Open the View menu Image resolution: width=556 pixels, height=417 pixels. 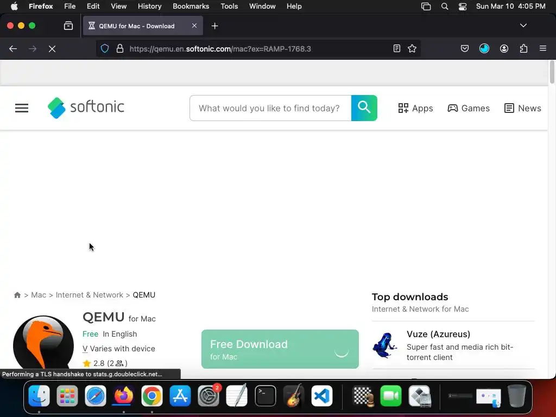coord(118,6)
